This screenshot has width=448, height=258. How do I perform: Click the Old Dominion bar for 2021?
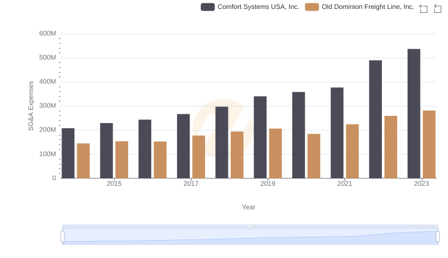[352, 151]
